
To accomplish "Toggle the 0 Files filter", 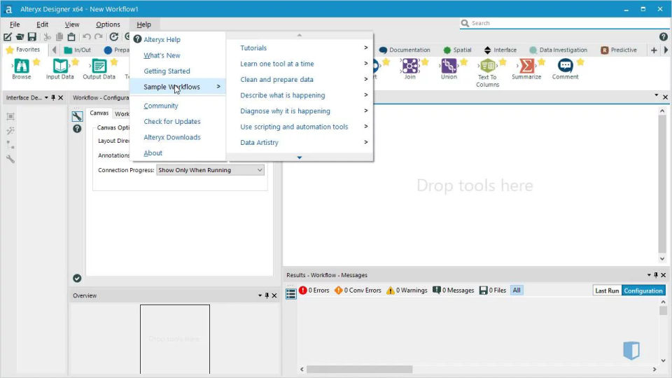I will click(492, 290).
